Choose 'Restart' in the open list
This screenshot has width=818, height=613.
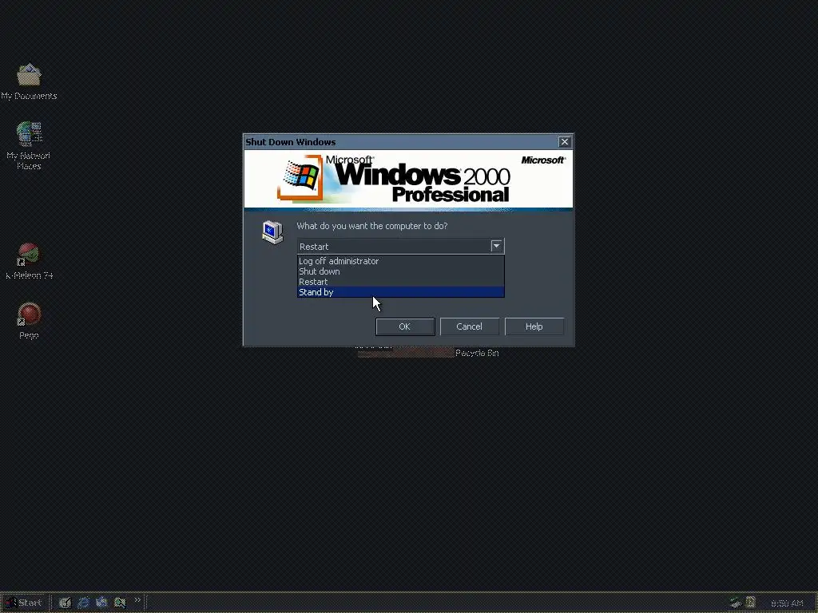(401, 282)
